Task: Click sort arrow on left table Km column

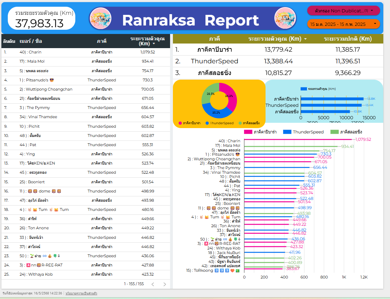Action: 154,44
